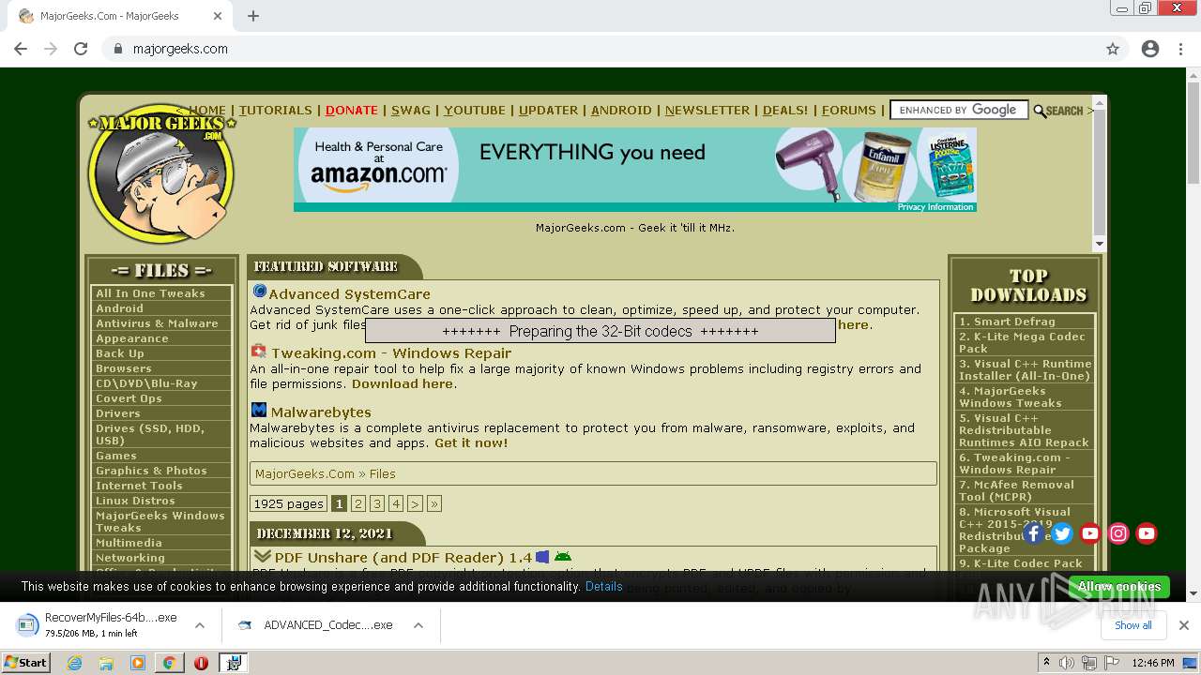
Task: Expand the ADVANCED_Codec download options chevron
Action: (418, 625)
